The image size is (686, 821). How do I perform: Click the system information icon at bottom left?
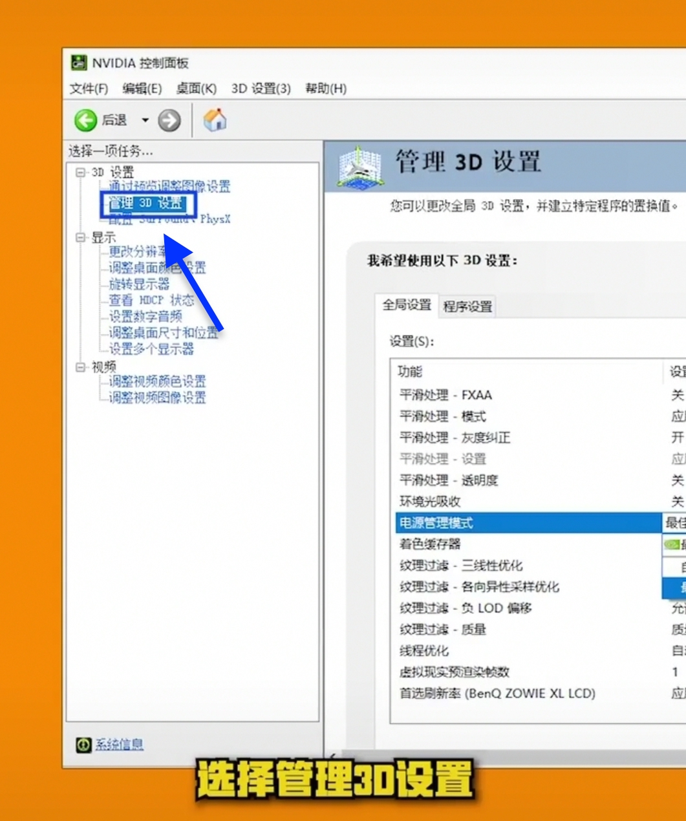coord(84,745)
